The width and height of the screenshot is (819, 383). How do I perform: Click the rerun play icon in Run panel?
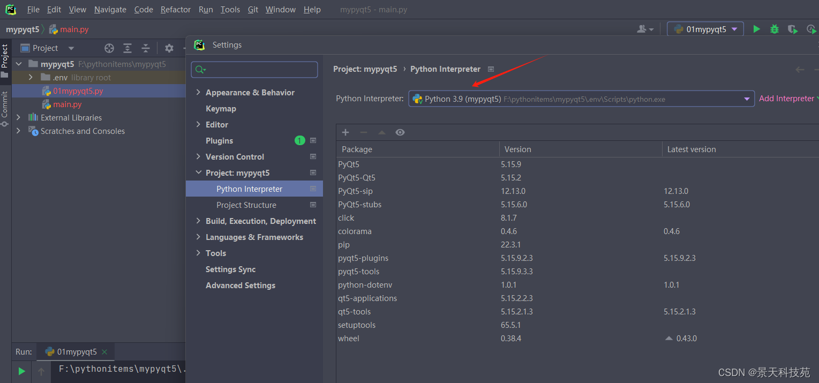(x=21, y=371)
